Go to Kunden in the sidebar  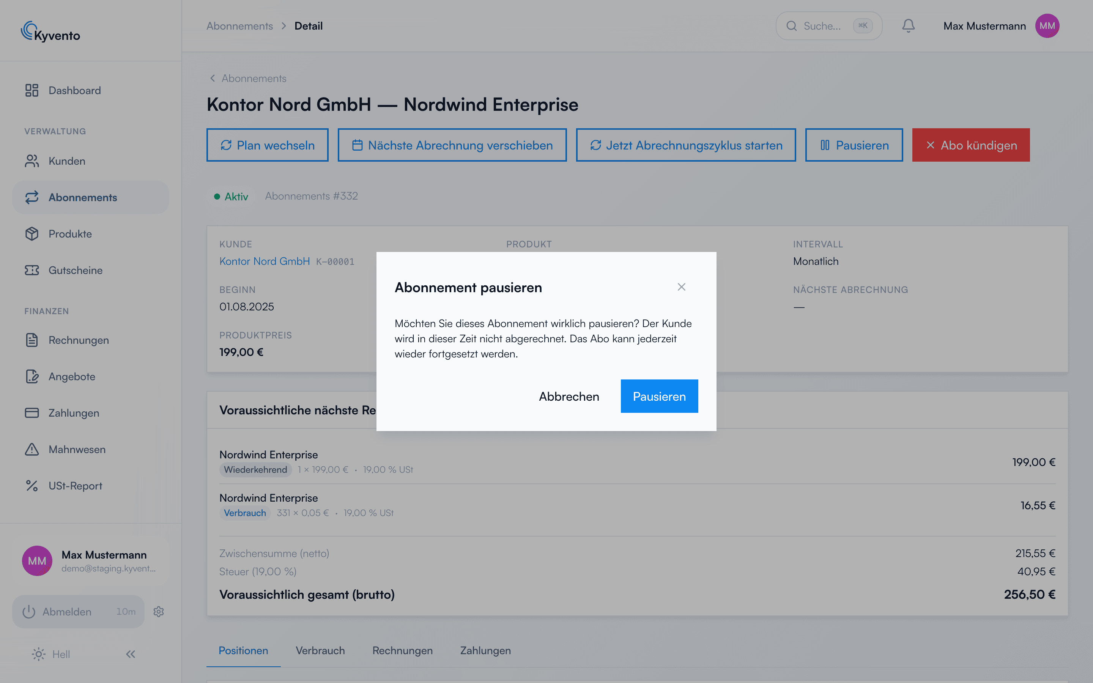point(90,161)
